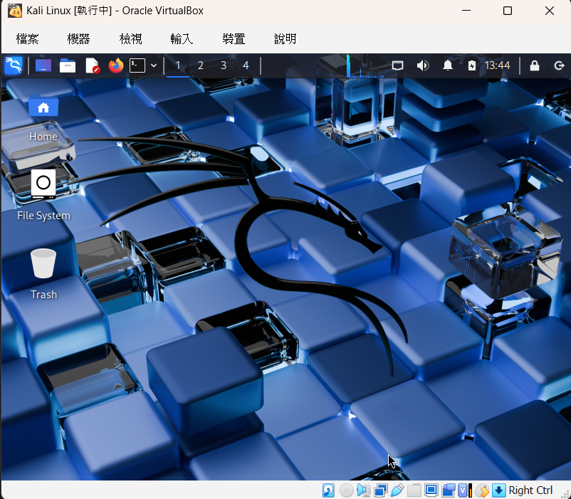Click the shared folders status icon
The height and width of the screenshot is (499, 571).
coord(414,490)
